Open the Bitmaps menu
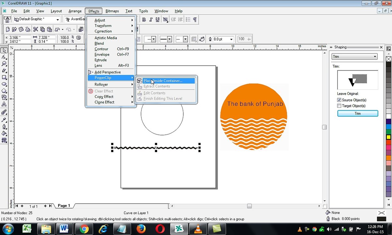Image resolution: width=392 pixels, height=235 pixels. (112, 11)
